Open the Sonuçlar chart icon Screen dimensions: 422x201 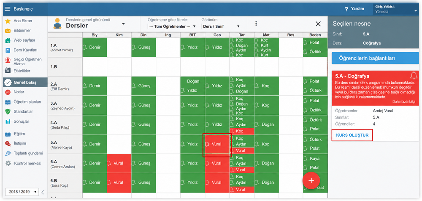pyautogui.click(x=8, y=122)
